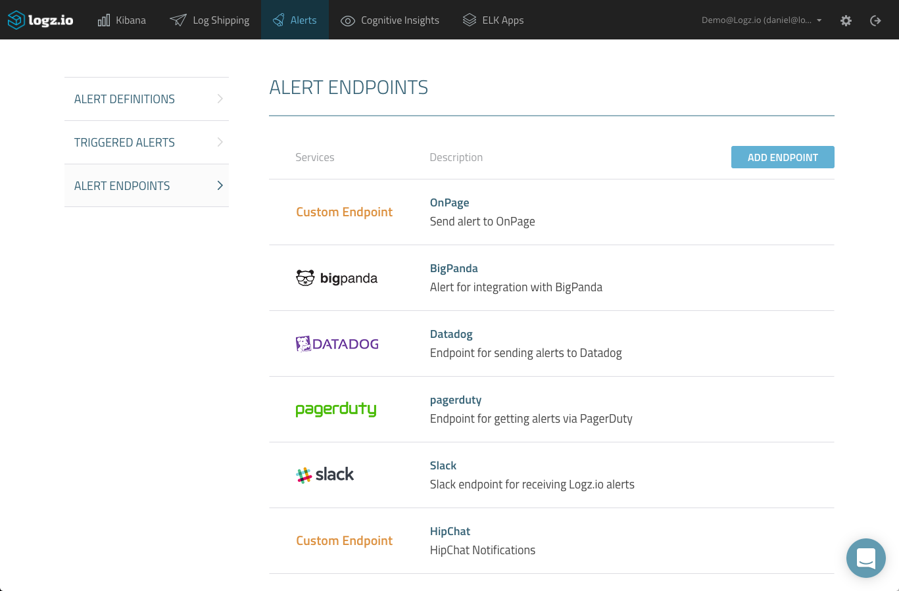Click the Logz.io logo

click(40, 20)
